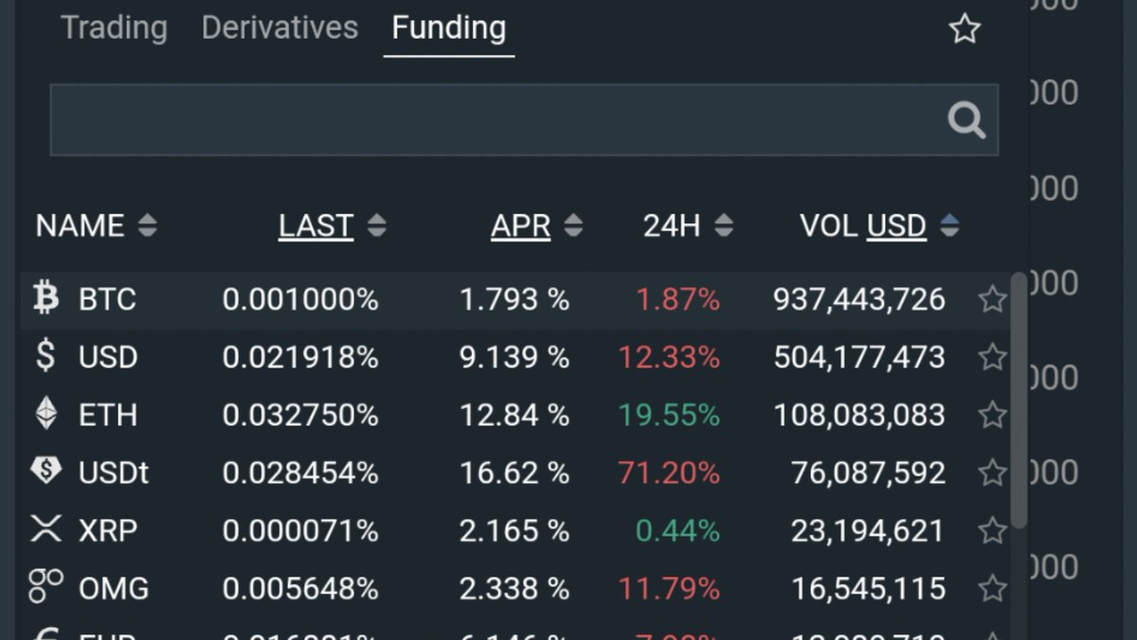Favorite the USDt row star
Viewport: 1137px width, 640px height.
pos(992,472)
